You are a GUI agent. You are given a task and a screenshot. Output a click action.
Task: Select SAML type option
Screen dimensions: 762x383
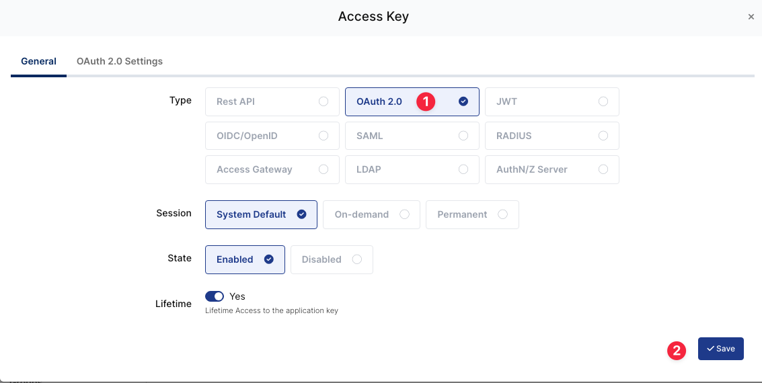412,136
